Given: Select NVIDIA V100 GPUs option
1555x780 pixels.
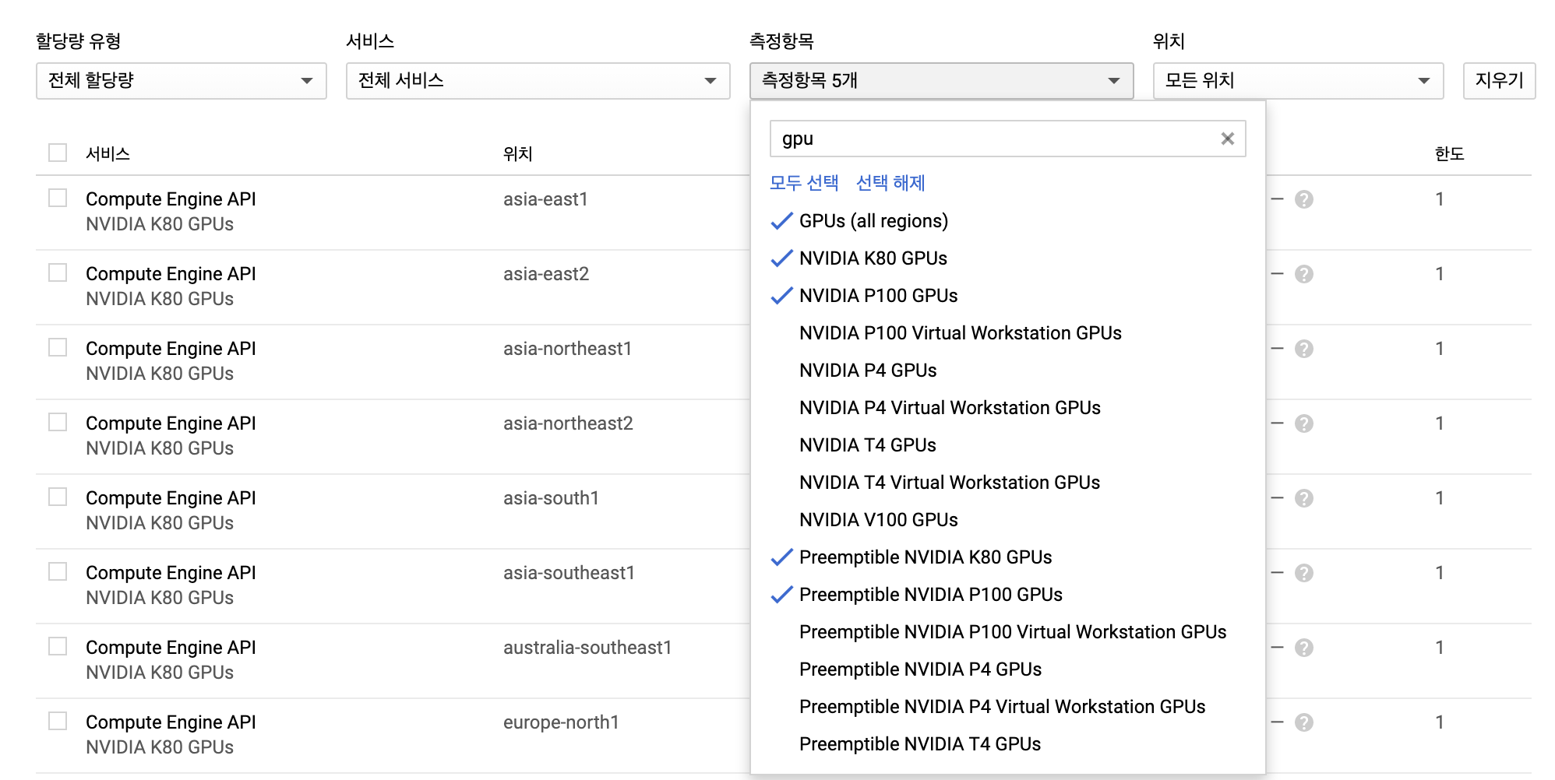Looking at the screenshot, I should 1007,520.
